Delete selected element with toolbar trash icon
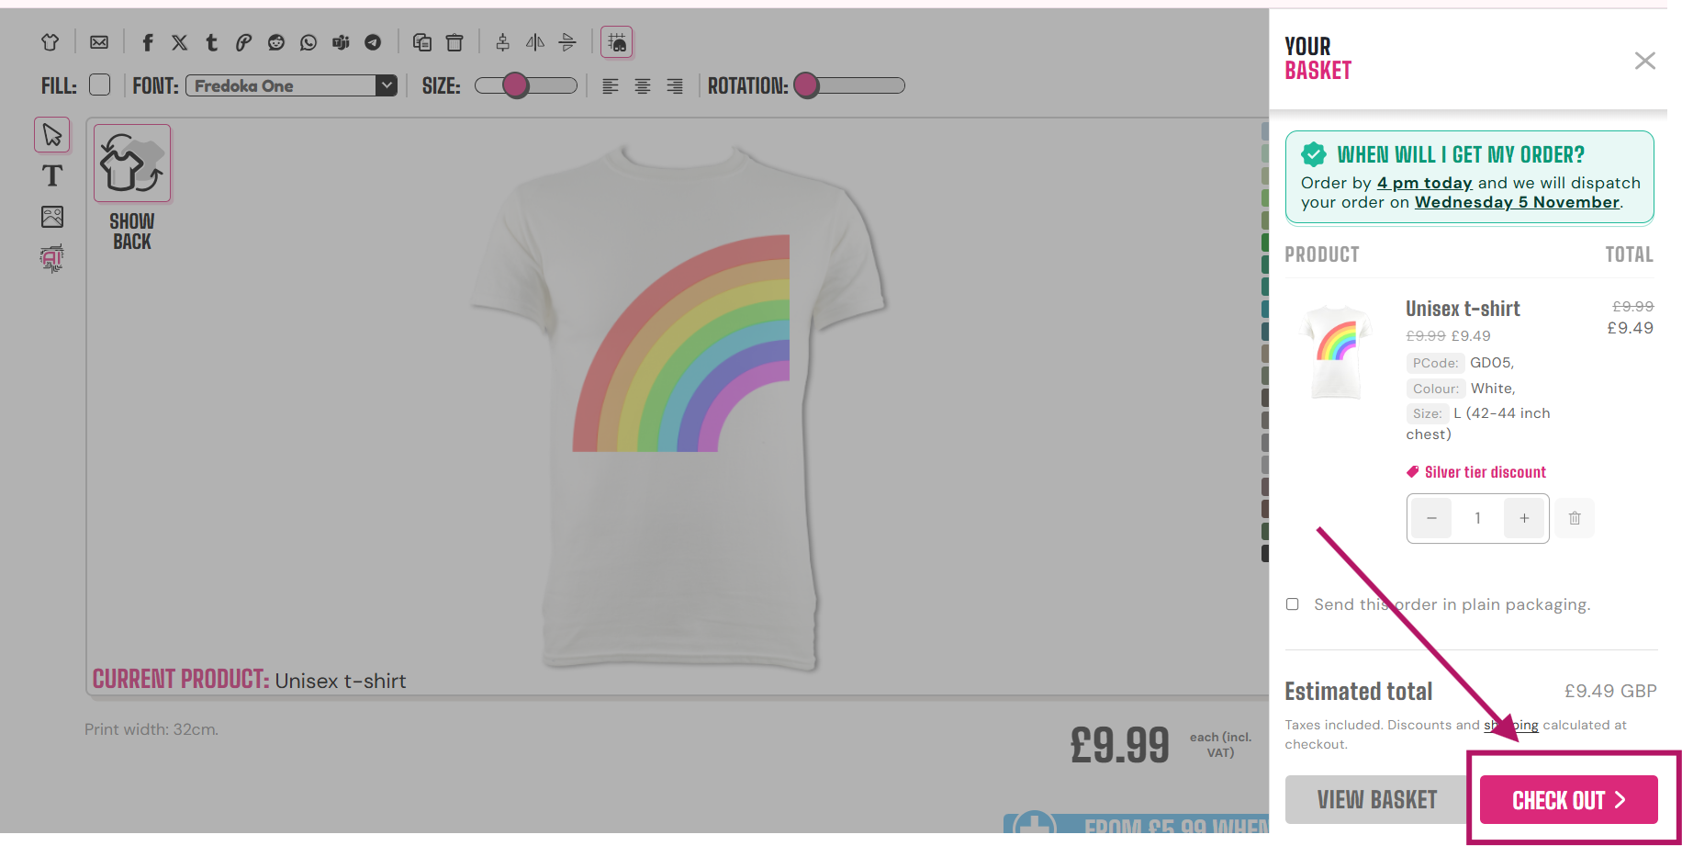1682x846 pixels. (454, 42)
